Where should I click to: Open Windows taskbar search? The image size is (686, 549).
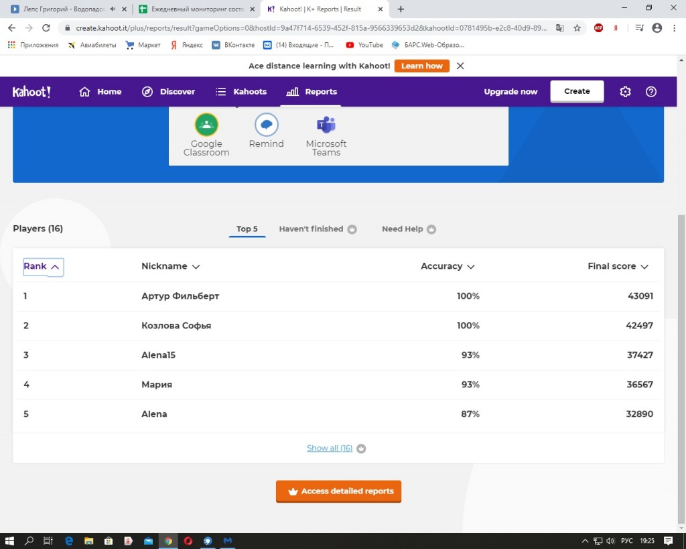[29, 540]
